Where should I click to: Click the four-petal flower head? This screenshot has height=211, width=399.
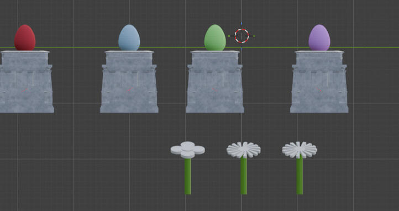pos(187,150)
